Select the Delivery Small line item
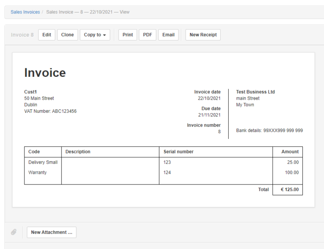This screenshot has width=324, height=249. 43,162
